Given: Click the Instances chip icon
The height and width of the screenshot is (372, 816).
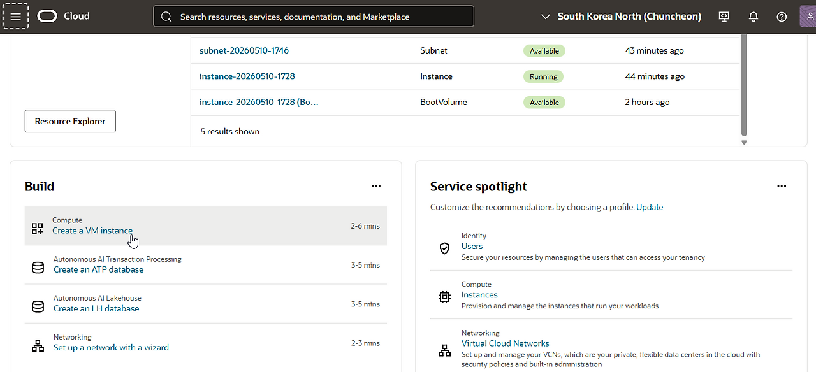Looking at the screenshot, I should (445, 297).
